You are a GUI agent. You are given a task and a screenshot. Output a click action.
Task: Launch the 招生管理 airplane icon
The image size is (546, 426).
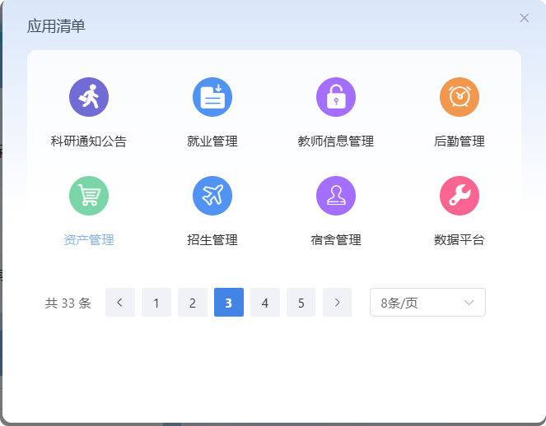click(212, 196)
